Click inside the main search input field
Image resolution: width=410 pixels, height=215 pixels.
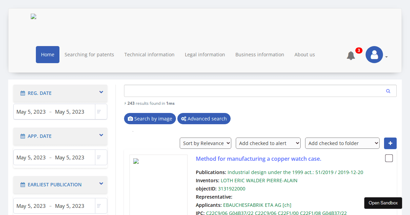pyautogui.click(x=239, y=91)
